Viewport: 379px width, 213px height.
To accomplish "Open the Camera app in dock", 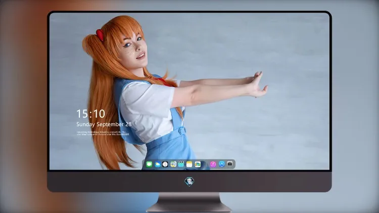I will 230,164.
